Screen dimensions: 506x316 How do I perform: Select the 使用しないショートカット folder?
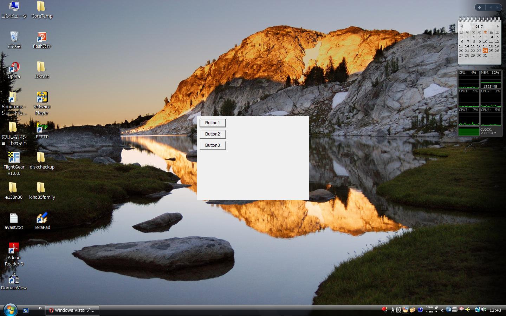(x=14, y=134)
